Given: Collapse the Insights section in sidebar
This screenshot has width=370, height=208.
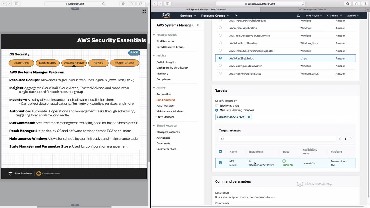Looking at the screenshot, I should pyautogui.click(x=154, y=55).
